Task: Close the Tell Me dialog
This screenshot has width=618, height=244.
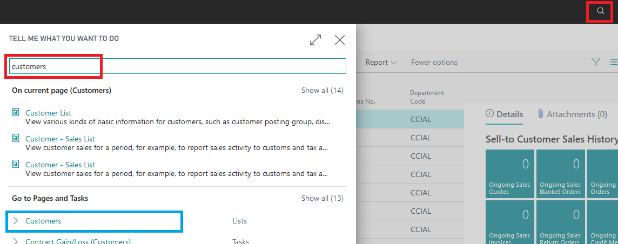Action: (340, 40)
